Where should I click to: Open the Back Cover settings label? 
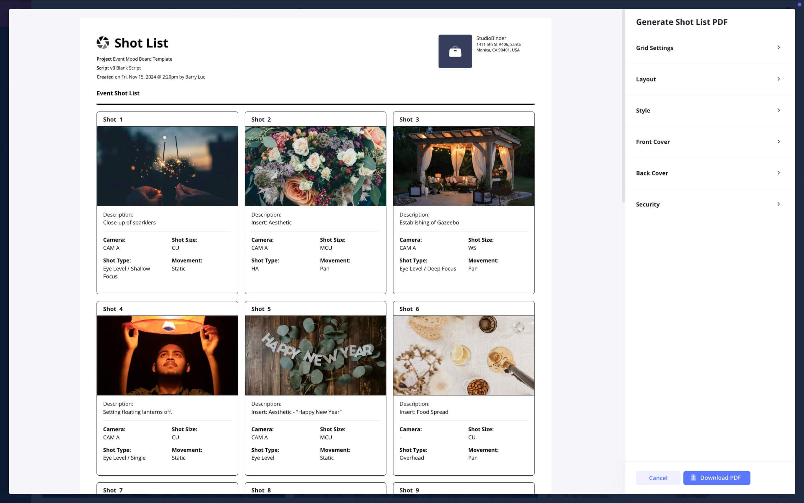point(651,173)
